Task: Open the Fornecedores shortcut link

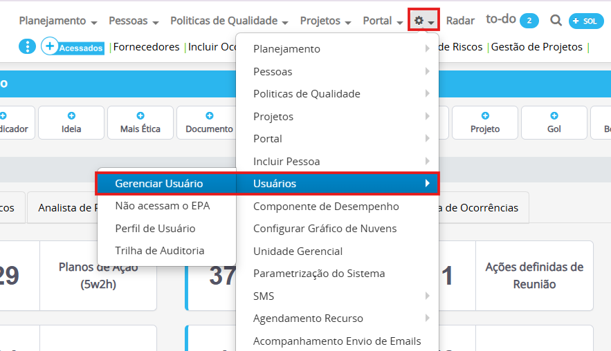Action: coord(147,47)
